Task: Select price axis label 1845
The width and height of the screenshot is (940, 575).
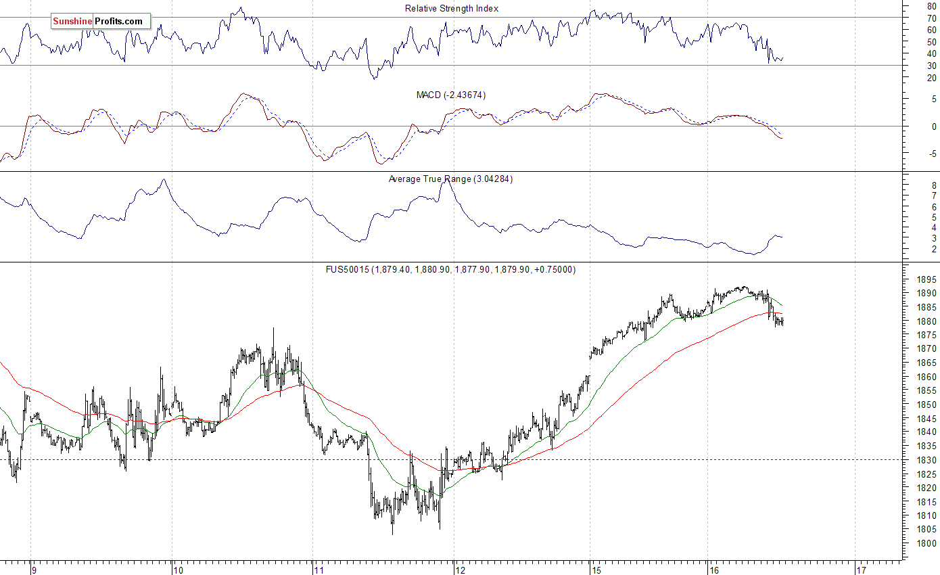Action: [928, 419]
